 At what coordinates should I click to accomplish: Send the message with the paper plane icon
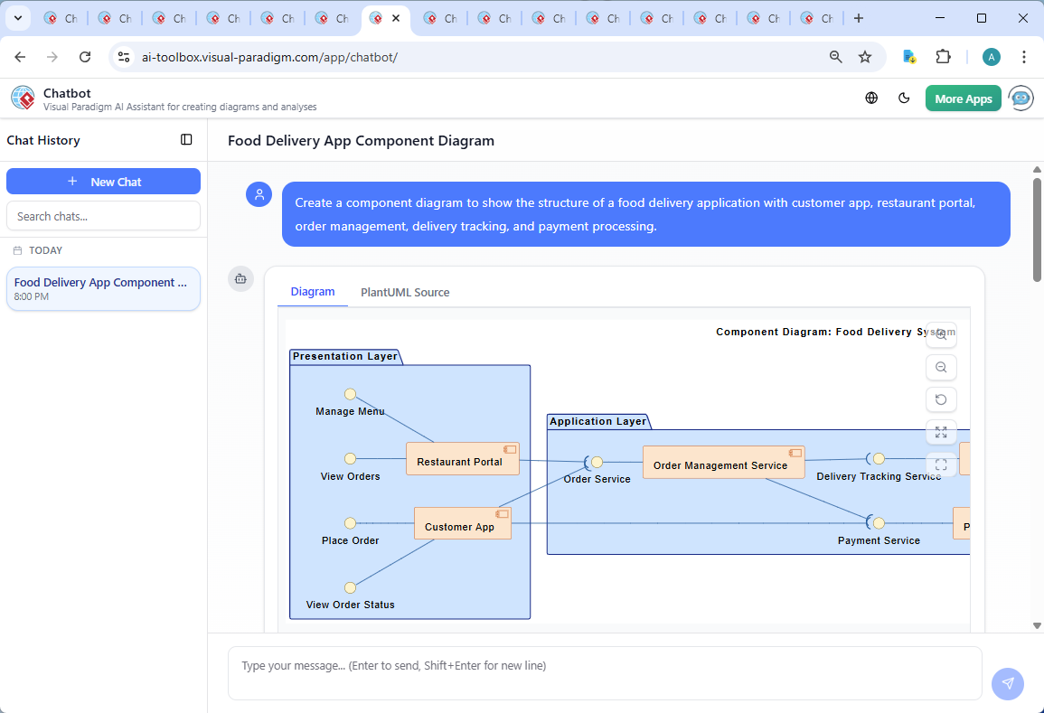click(x=1007, y=684)
